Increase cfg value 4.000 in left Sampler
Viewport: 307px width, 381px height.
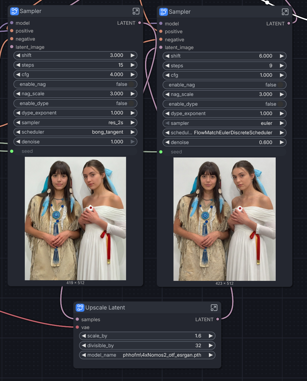pyautogui.click(x=133, y=74)
